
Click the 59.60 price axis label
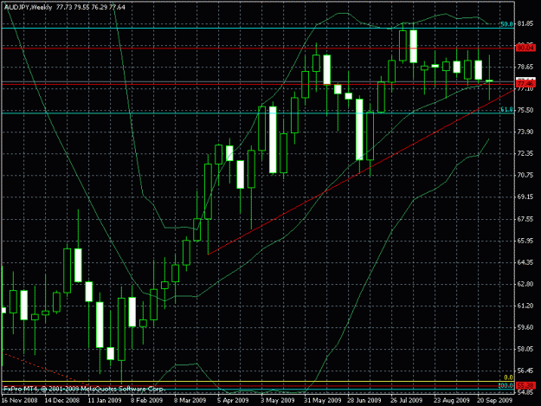coord(525,327)
